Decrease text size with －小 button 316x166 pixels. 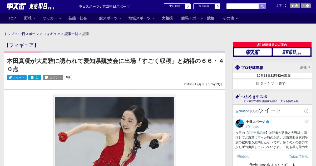click(x=306, y=6)
